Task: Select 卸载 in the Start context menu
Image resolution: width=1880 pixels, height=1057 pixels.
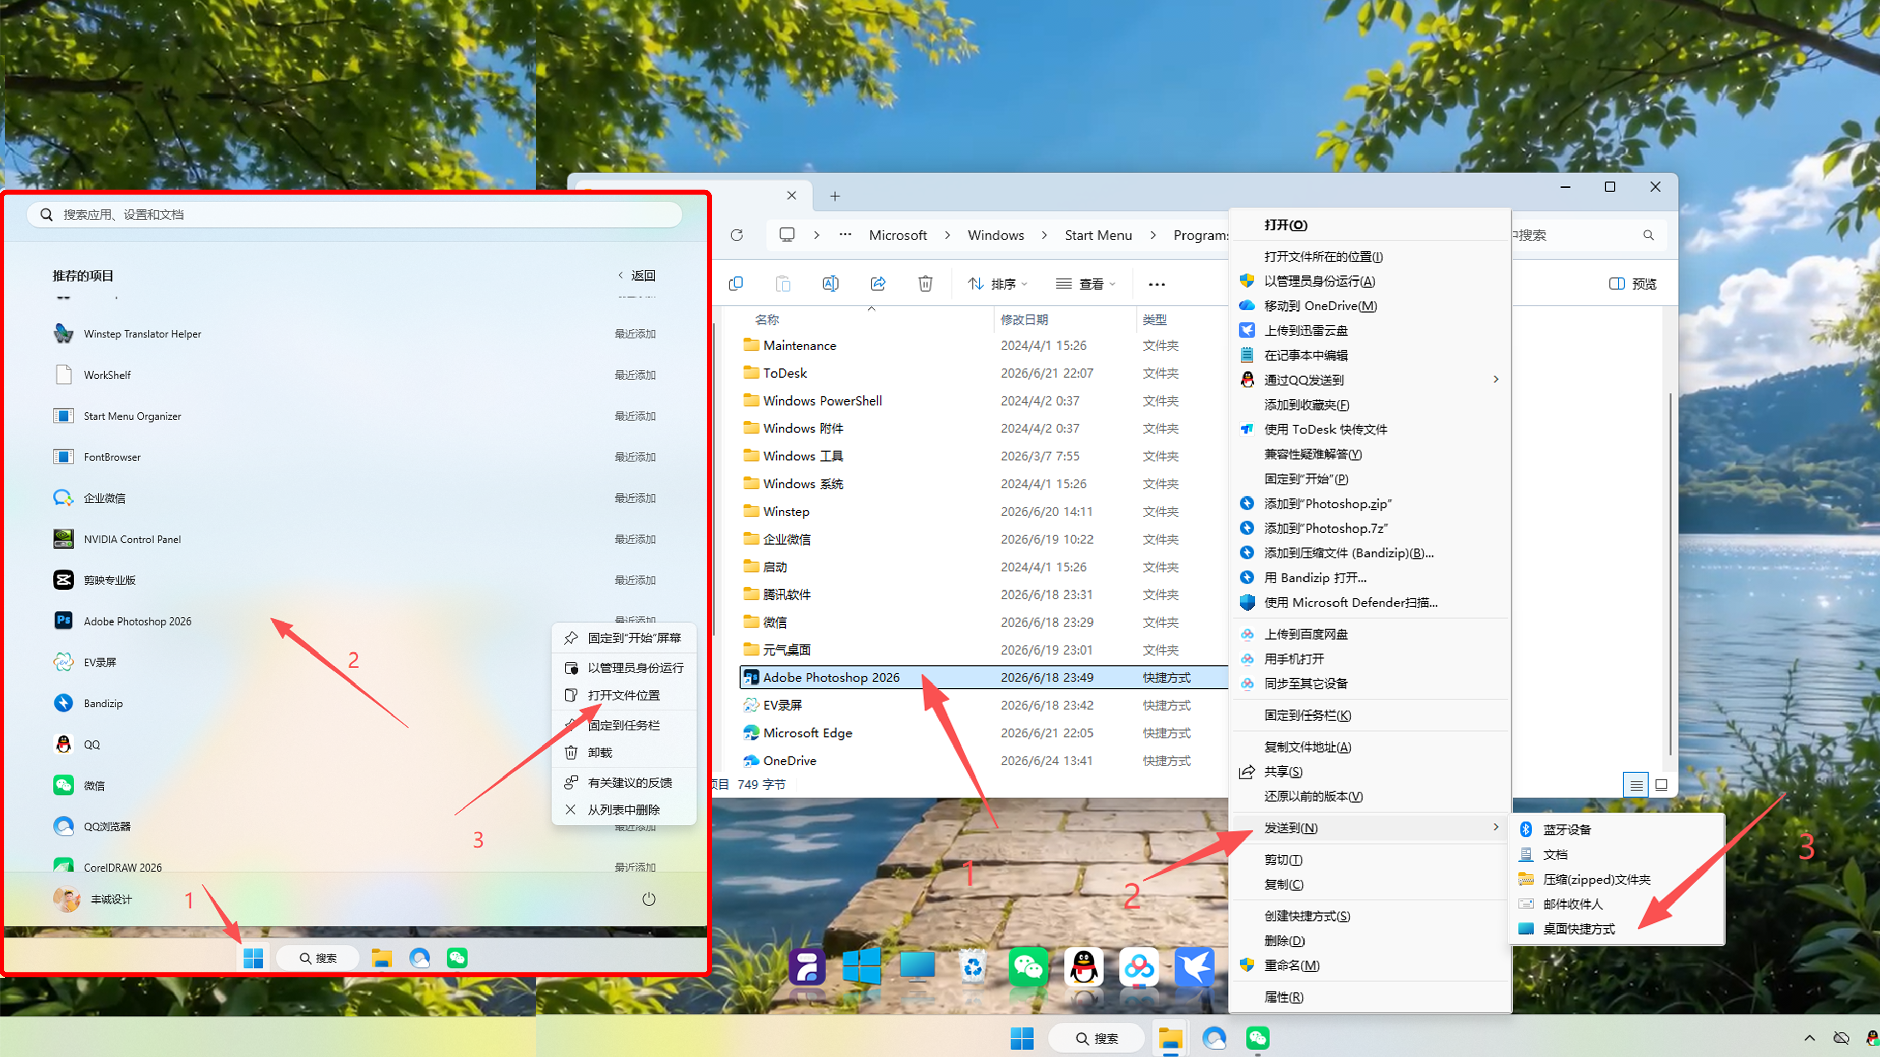Action: coord(624,752)
